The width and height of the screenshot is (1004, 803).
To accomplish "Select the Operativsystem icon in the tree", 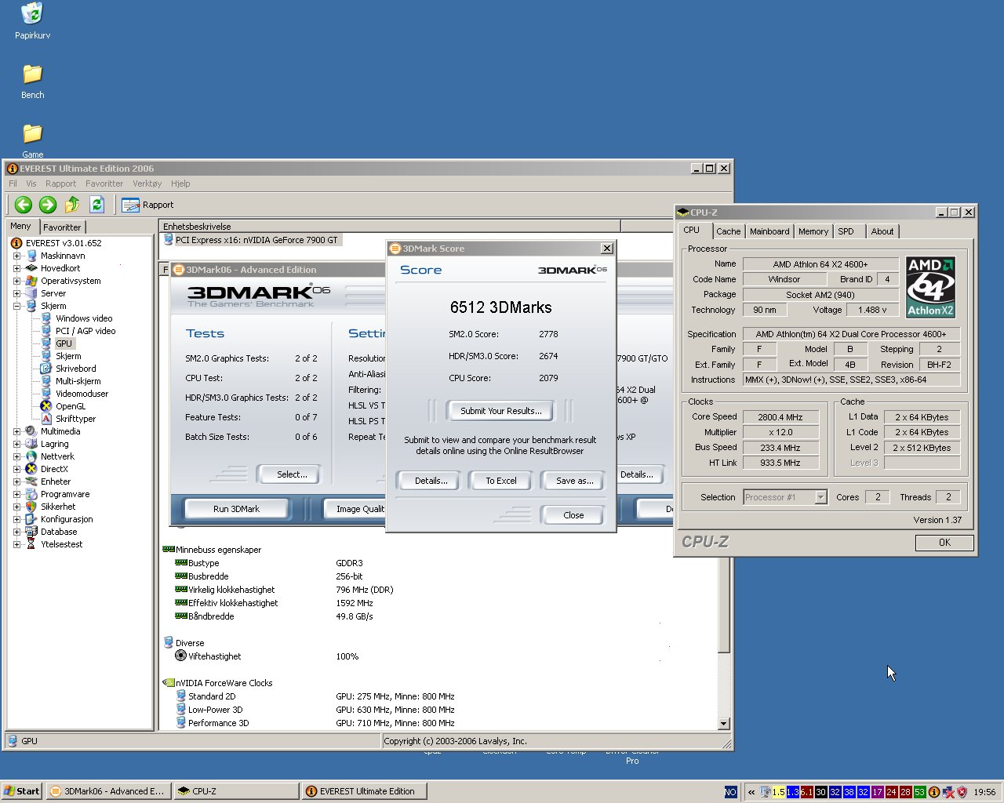I will coord(31,281).
